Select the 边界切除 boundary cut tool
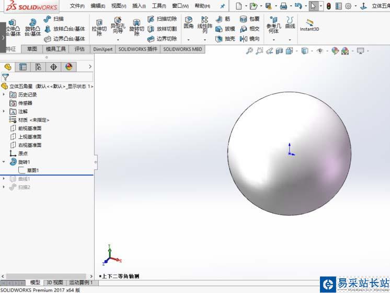 (162, 39)
